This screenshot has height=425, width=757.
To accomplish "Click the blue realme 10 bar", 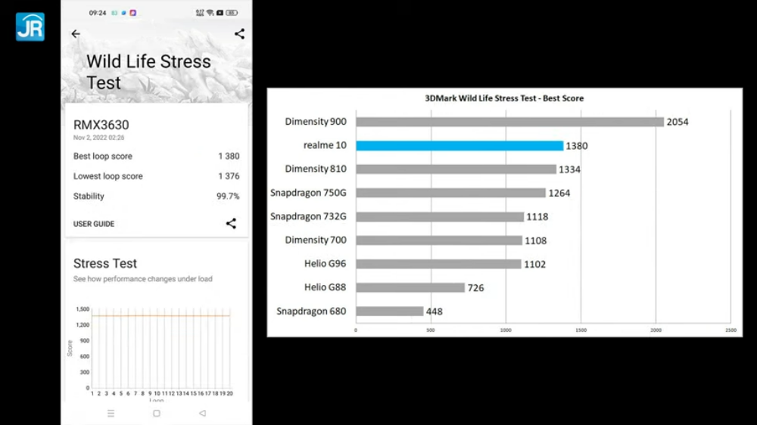I will (x=459, y=146).
